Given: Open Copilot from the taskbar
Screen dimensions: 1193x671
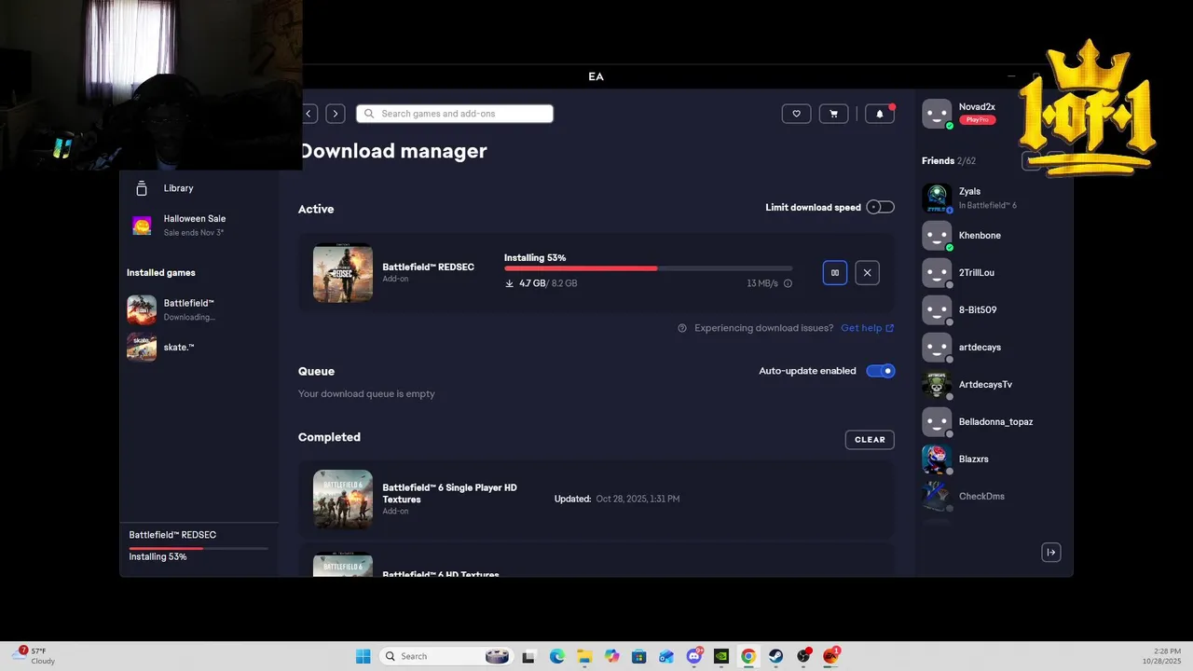Looking at the screenshot, I should (611, 656).
